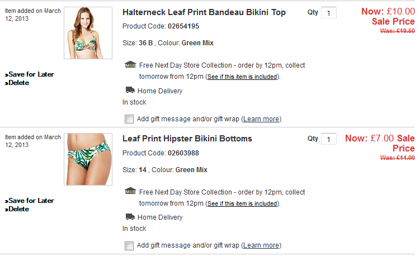The height and width of the screenshot is (256, 420).
Task: Check if bikini top is included in collection
Action: point(242,77)
